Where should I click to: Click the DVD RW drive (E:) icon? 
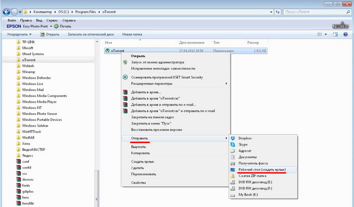coord(233,182)
